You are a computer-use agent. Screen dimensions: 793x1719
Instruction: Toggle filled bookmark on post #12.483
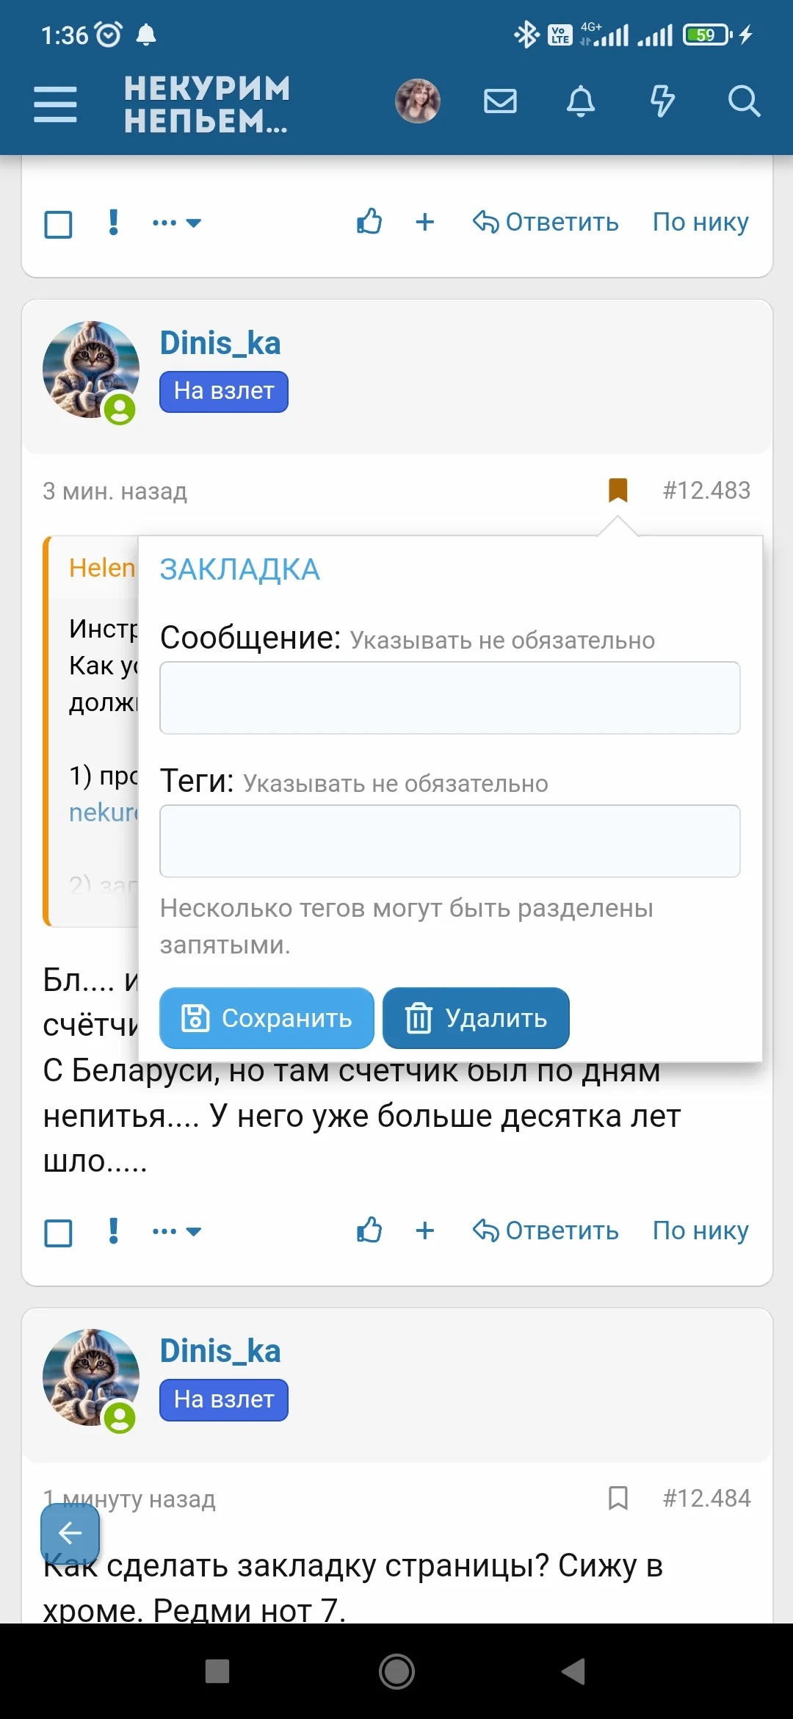(x=618, y=490)
